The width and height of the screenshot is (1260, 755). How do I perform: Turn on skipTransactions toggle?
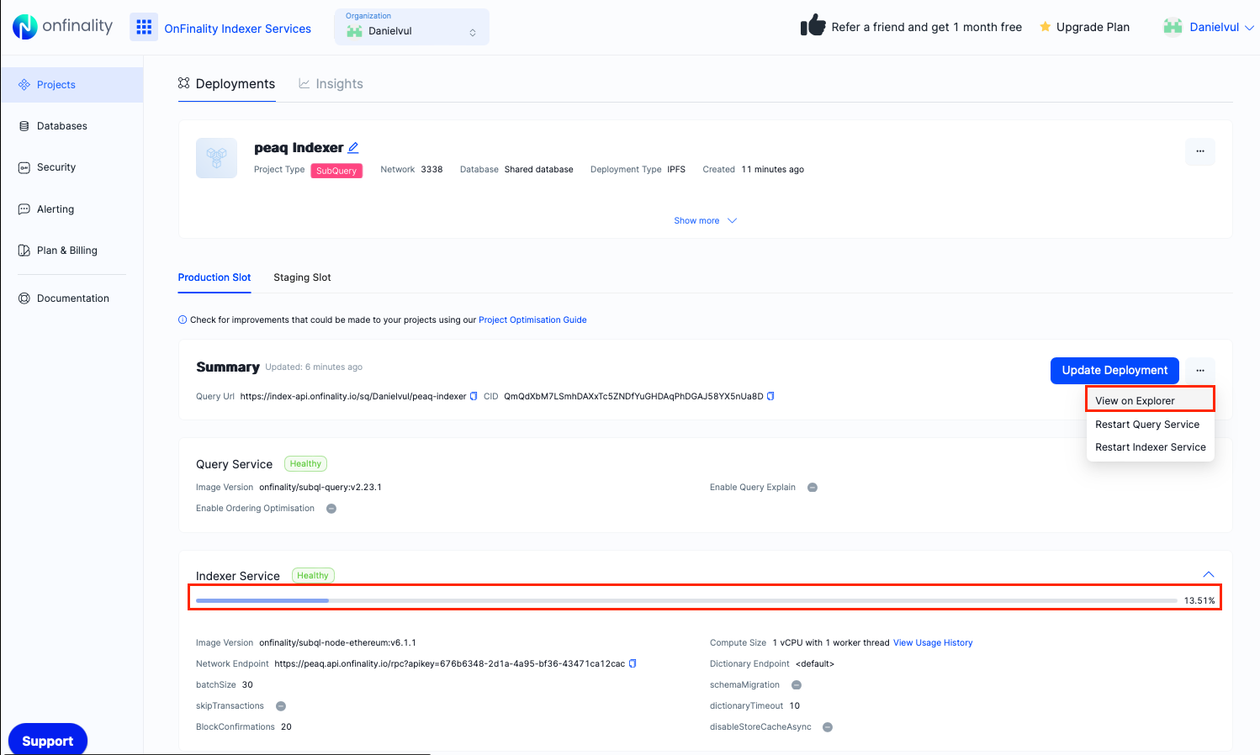click(280, 705)
